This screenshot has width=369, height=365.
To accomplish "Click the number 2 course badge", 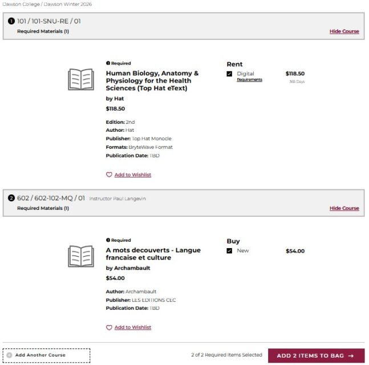I will tap(11, 198).
